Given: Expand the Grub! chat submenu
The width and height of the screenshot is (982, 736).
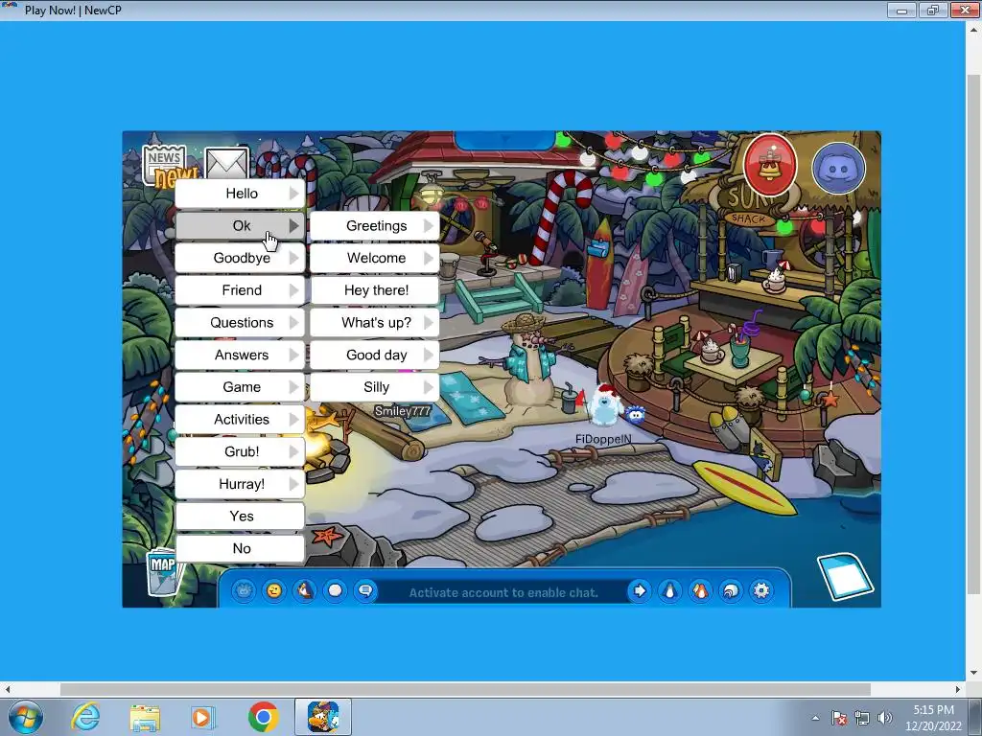Looking at the screenshot, I should coord(240,452).
